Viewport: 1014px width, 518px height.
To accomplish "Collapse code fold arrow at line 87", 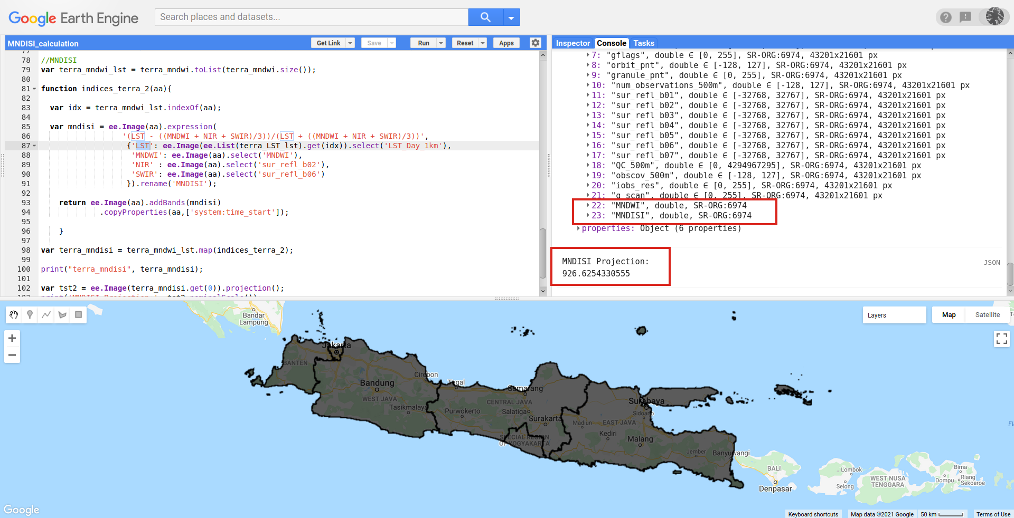I will point(34,146).
